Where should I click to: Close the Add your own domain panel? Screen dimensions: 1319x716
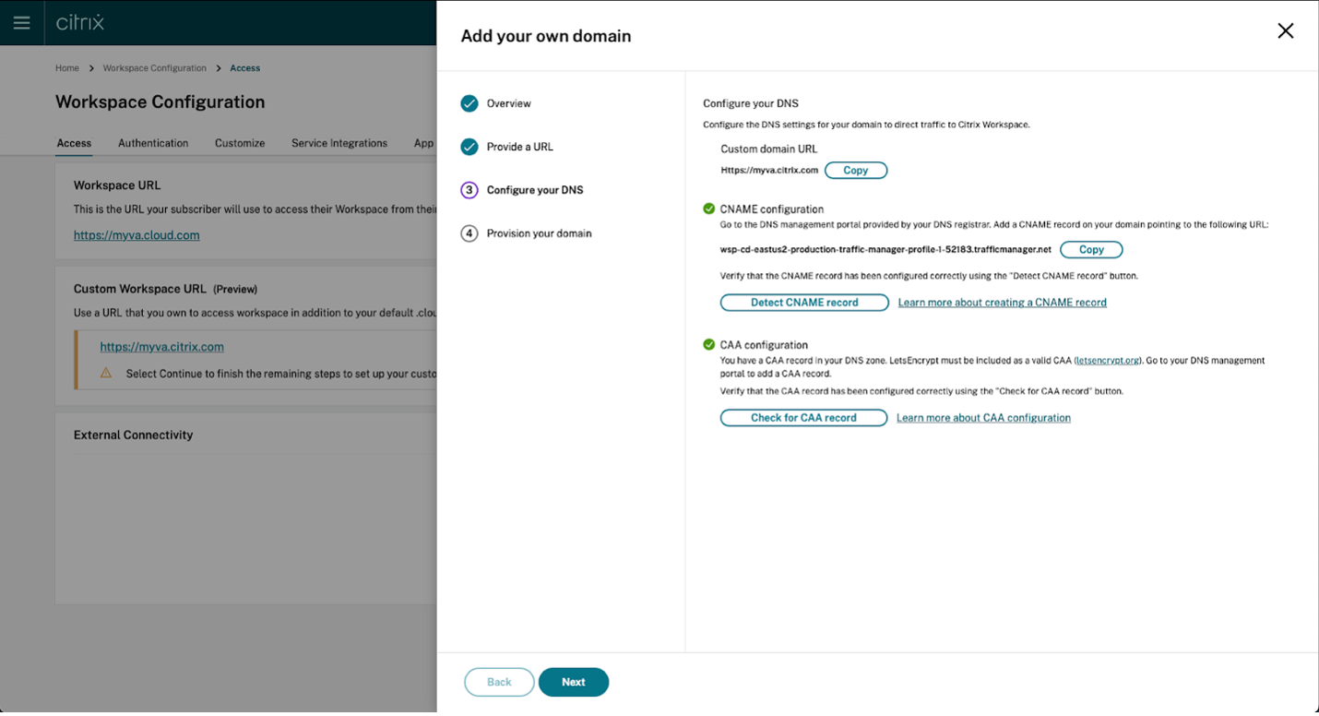(x=1285, y=30)
